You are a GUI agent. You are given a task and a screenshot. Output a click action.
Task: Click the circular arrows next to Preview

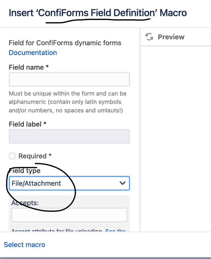point(149,37)
